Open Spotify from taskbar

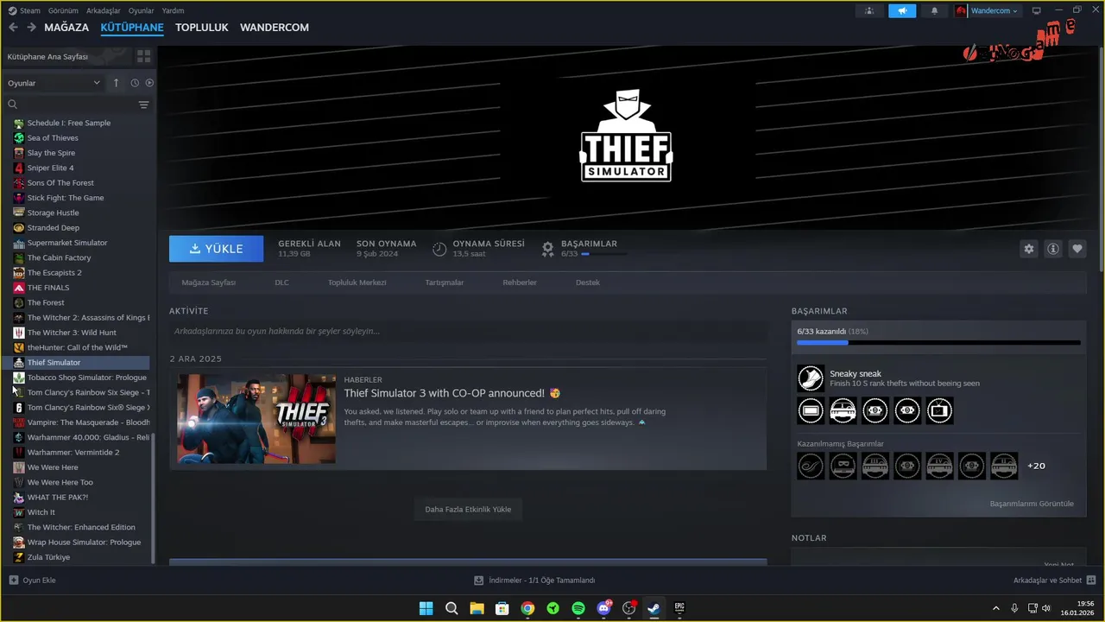click(578, 608)
